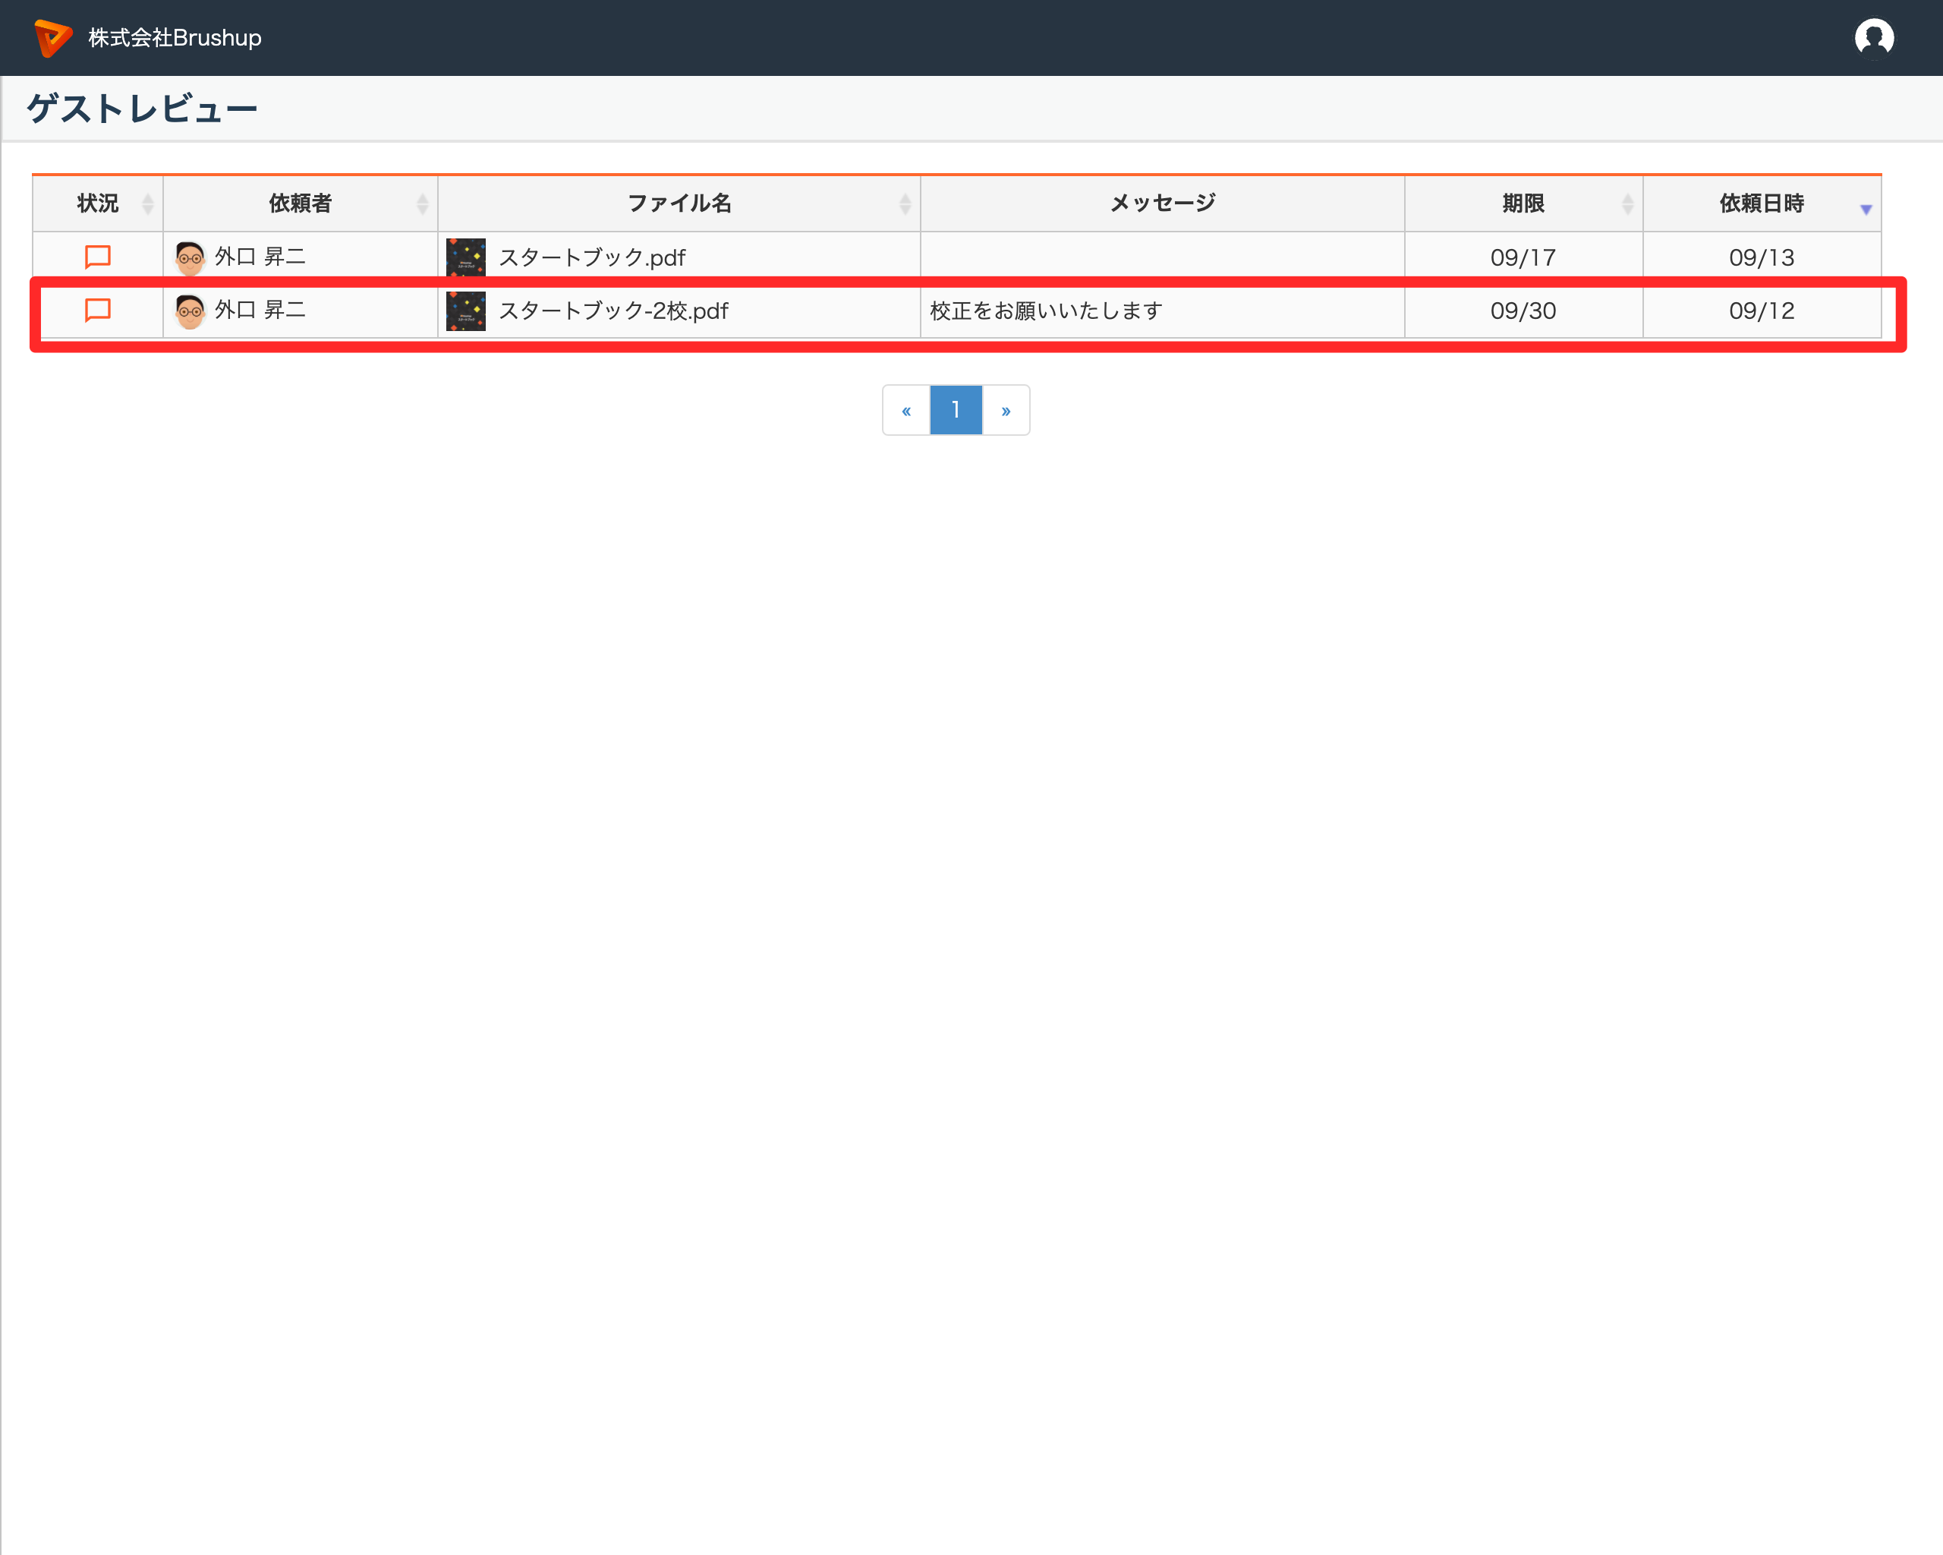Click the ゲストレビュー page heading
This screenshot has height=1555, width=1943.
(143, 109)
